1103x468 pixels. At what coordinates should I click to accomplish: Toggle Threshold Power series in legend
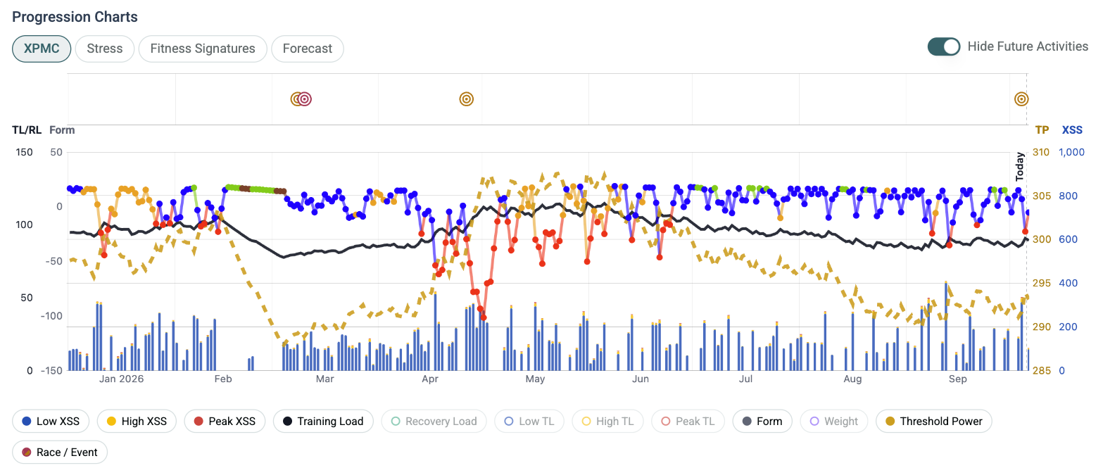pos(934,422)
